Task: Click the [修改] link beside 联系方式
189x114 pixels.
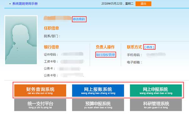Action: (x=149, y=47)
